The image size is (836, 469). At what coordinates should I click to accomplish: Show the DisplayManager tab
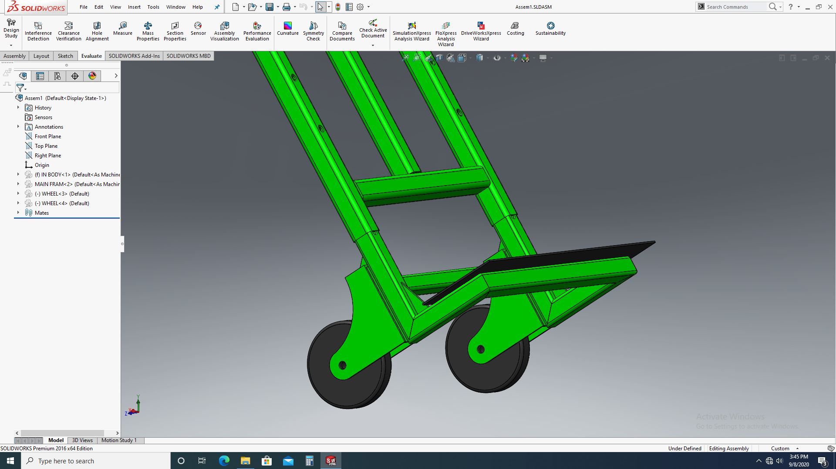click(x=92, y=76)
